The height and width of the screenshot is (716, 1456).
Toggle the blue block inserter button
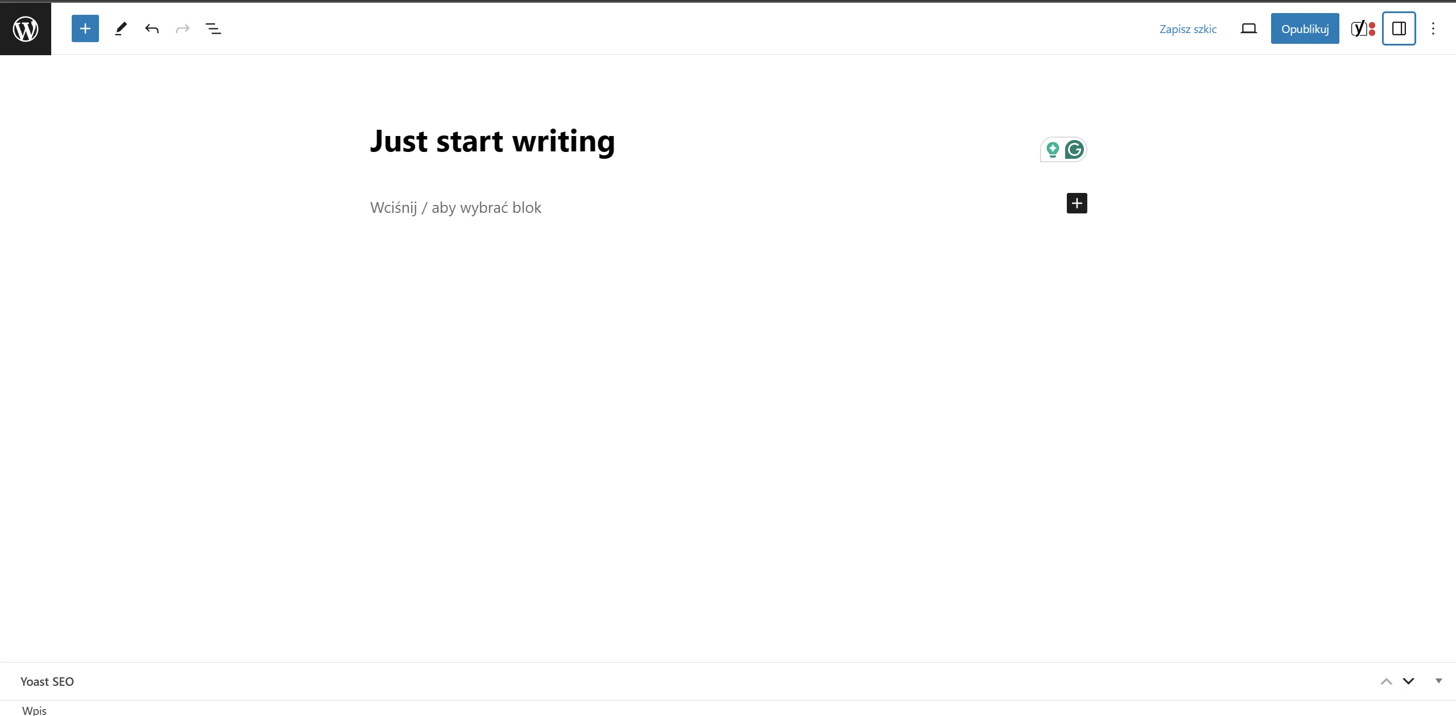(85, 28)
